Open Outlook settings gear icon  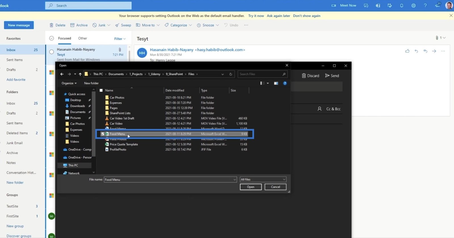tap(413, 5)
